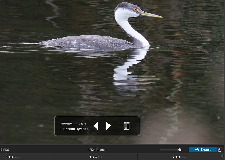Click the first filled star of the leftmost thumbnail
Viewport: 225px width, 160px height.
coord(7,157)
